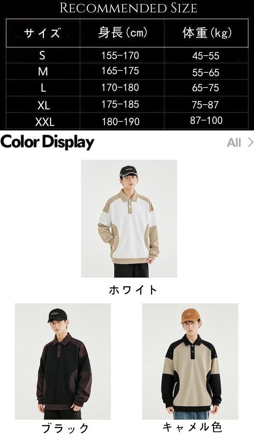Click the Recommended Size title
254x436 pixels.
click(128, 8)
